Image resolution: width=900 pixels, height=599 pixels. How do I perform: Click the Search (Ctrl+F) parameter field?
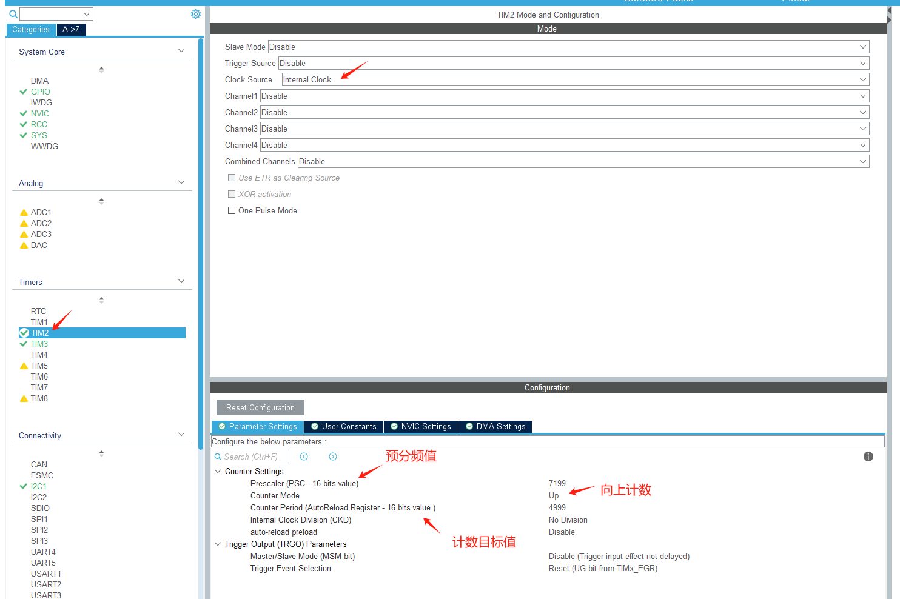coord(255,457)
